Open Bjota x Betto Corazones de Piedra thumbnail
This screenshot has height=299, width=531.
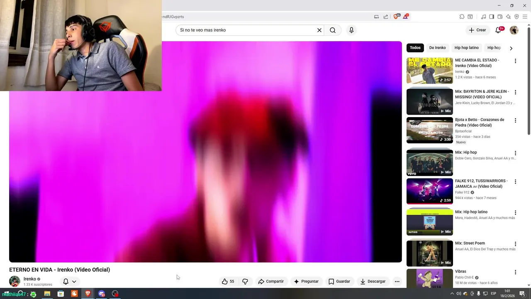tap(430, 130)
